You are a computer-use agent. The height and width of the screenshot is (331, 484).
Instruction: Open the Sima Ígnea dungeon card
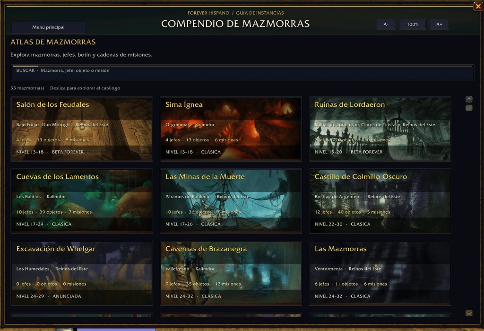(231, 129)
